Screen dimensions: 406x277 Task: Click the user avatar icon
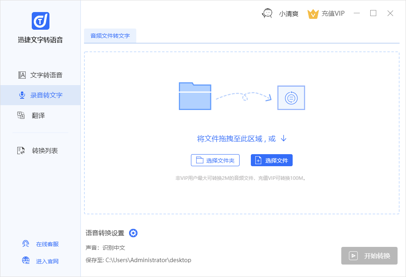click(x=267, y=14)
